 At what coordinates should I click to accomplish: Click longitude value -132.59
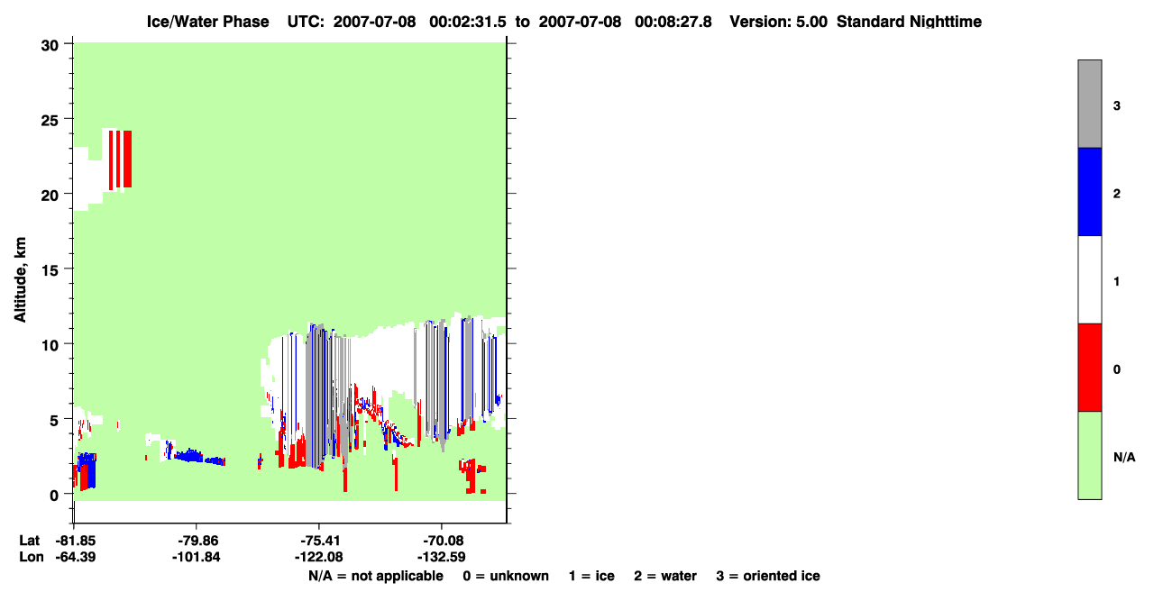click(442, 557)
